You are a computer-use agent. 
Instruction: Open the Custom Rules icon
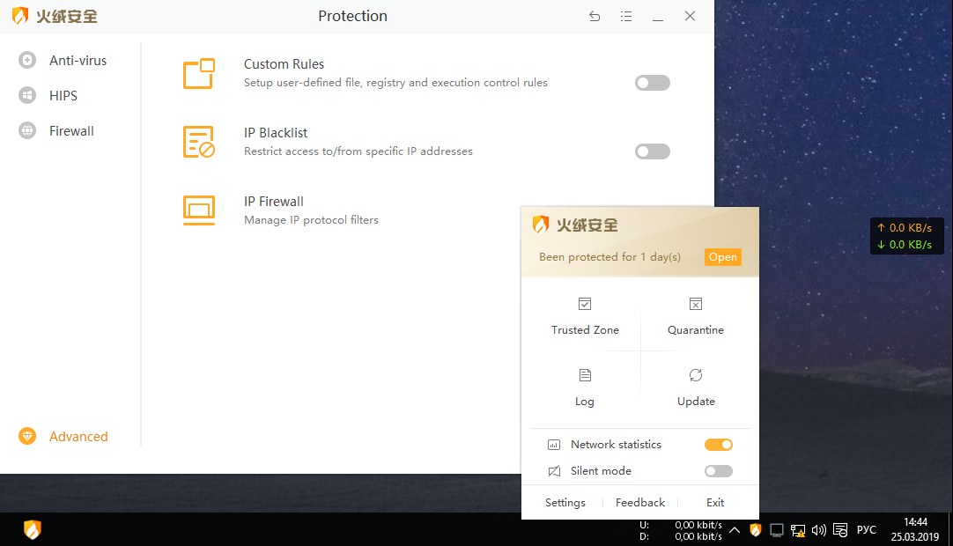pyautogui.click(x=199, y=74)
